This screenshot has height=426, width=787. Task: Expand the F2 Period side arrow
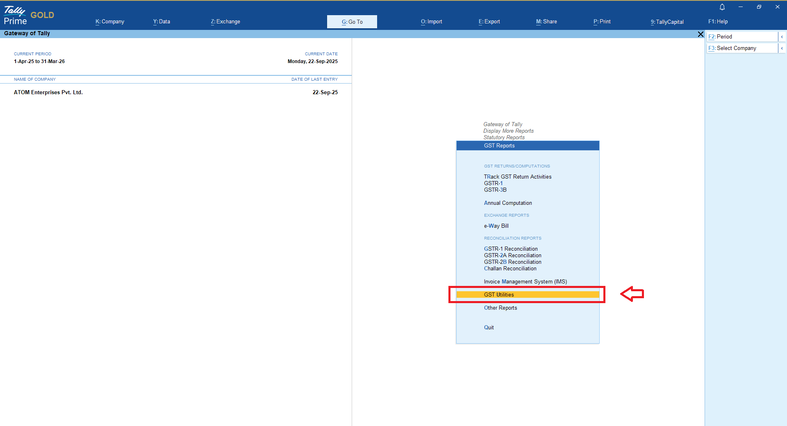(x=782, y=37)
